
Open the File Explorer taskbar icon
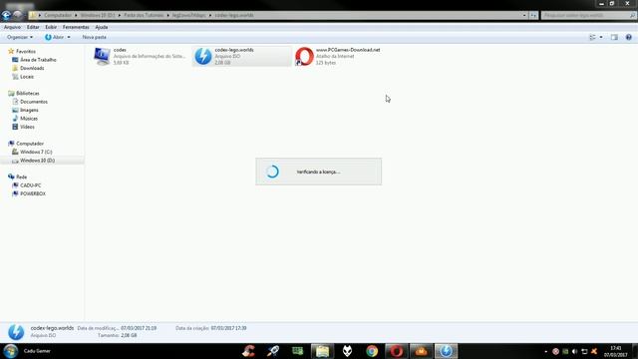[x=322, y=351]
